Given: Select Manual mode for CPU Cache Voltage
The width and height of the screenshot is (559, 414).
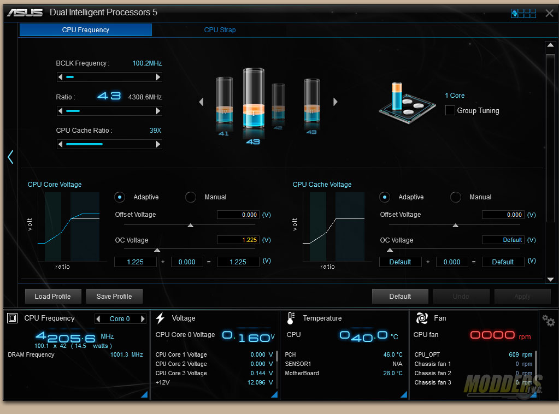Looking at the screenshot, I should (456, 197).
